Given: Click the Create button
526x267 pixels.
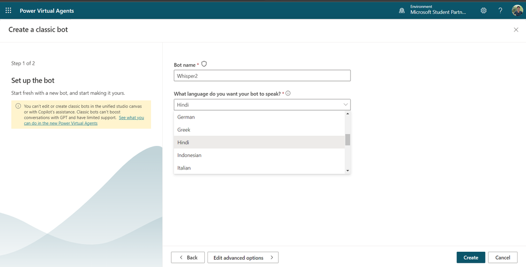Looking at the screenshot, I should tap(471, 258).
